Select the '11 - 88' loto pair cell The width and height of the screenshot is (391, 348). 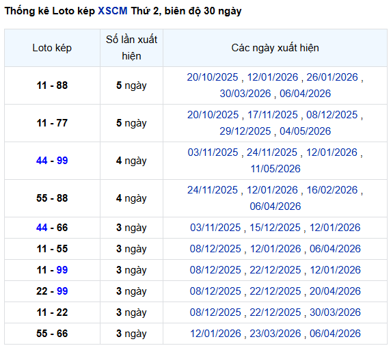pos(52,85)
